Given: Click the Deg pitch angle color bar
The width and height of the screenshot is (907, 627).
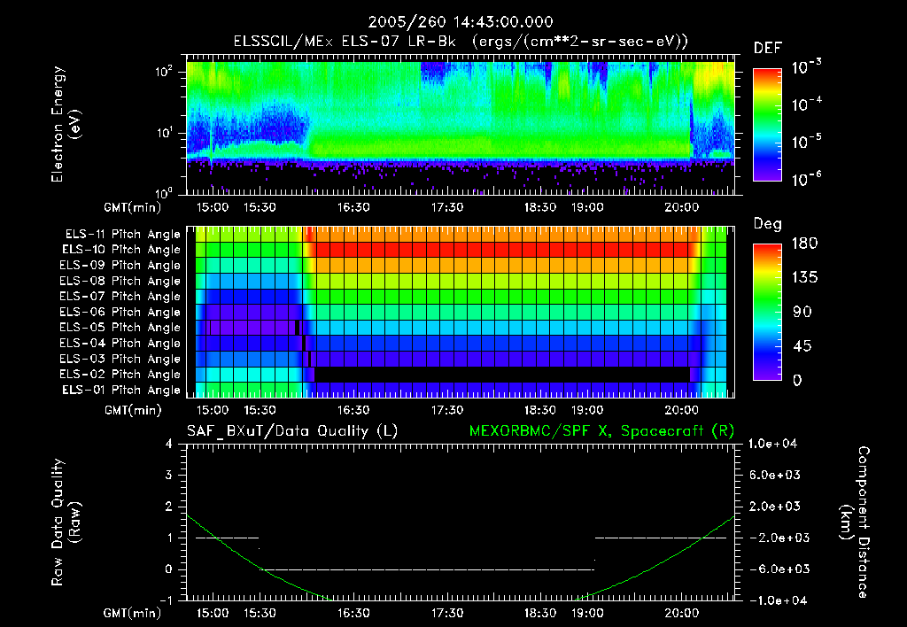Looking at the screenshot, I should pos(765,311).
